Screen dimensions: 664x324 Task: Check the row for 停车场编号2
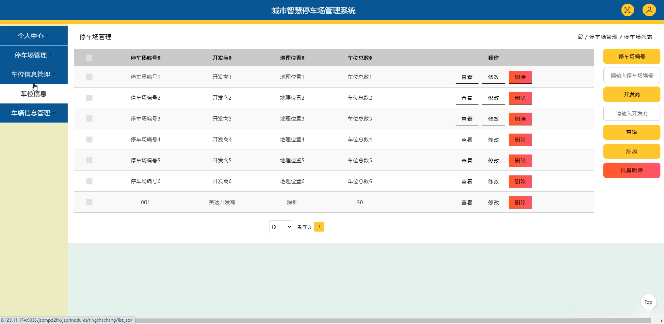[89, 97]
